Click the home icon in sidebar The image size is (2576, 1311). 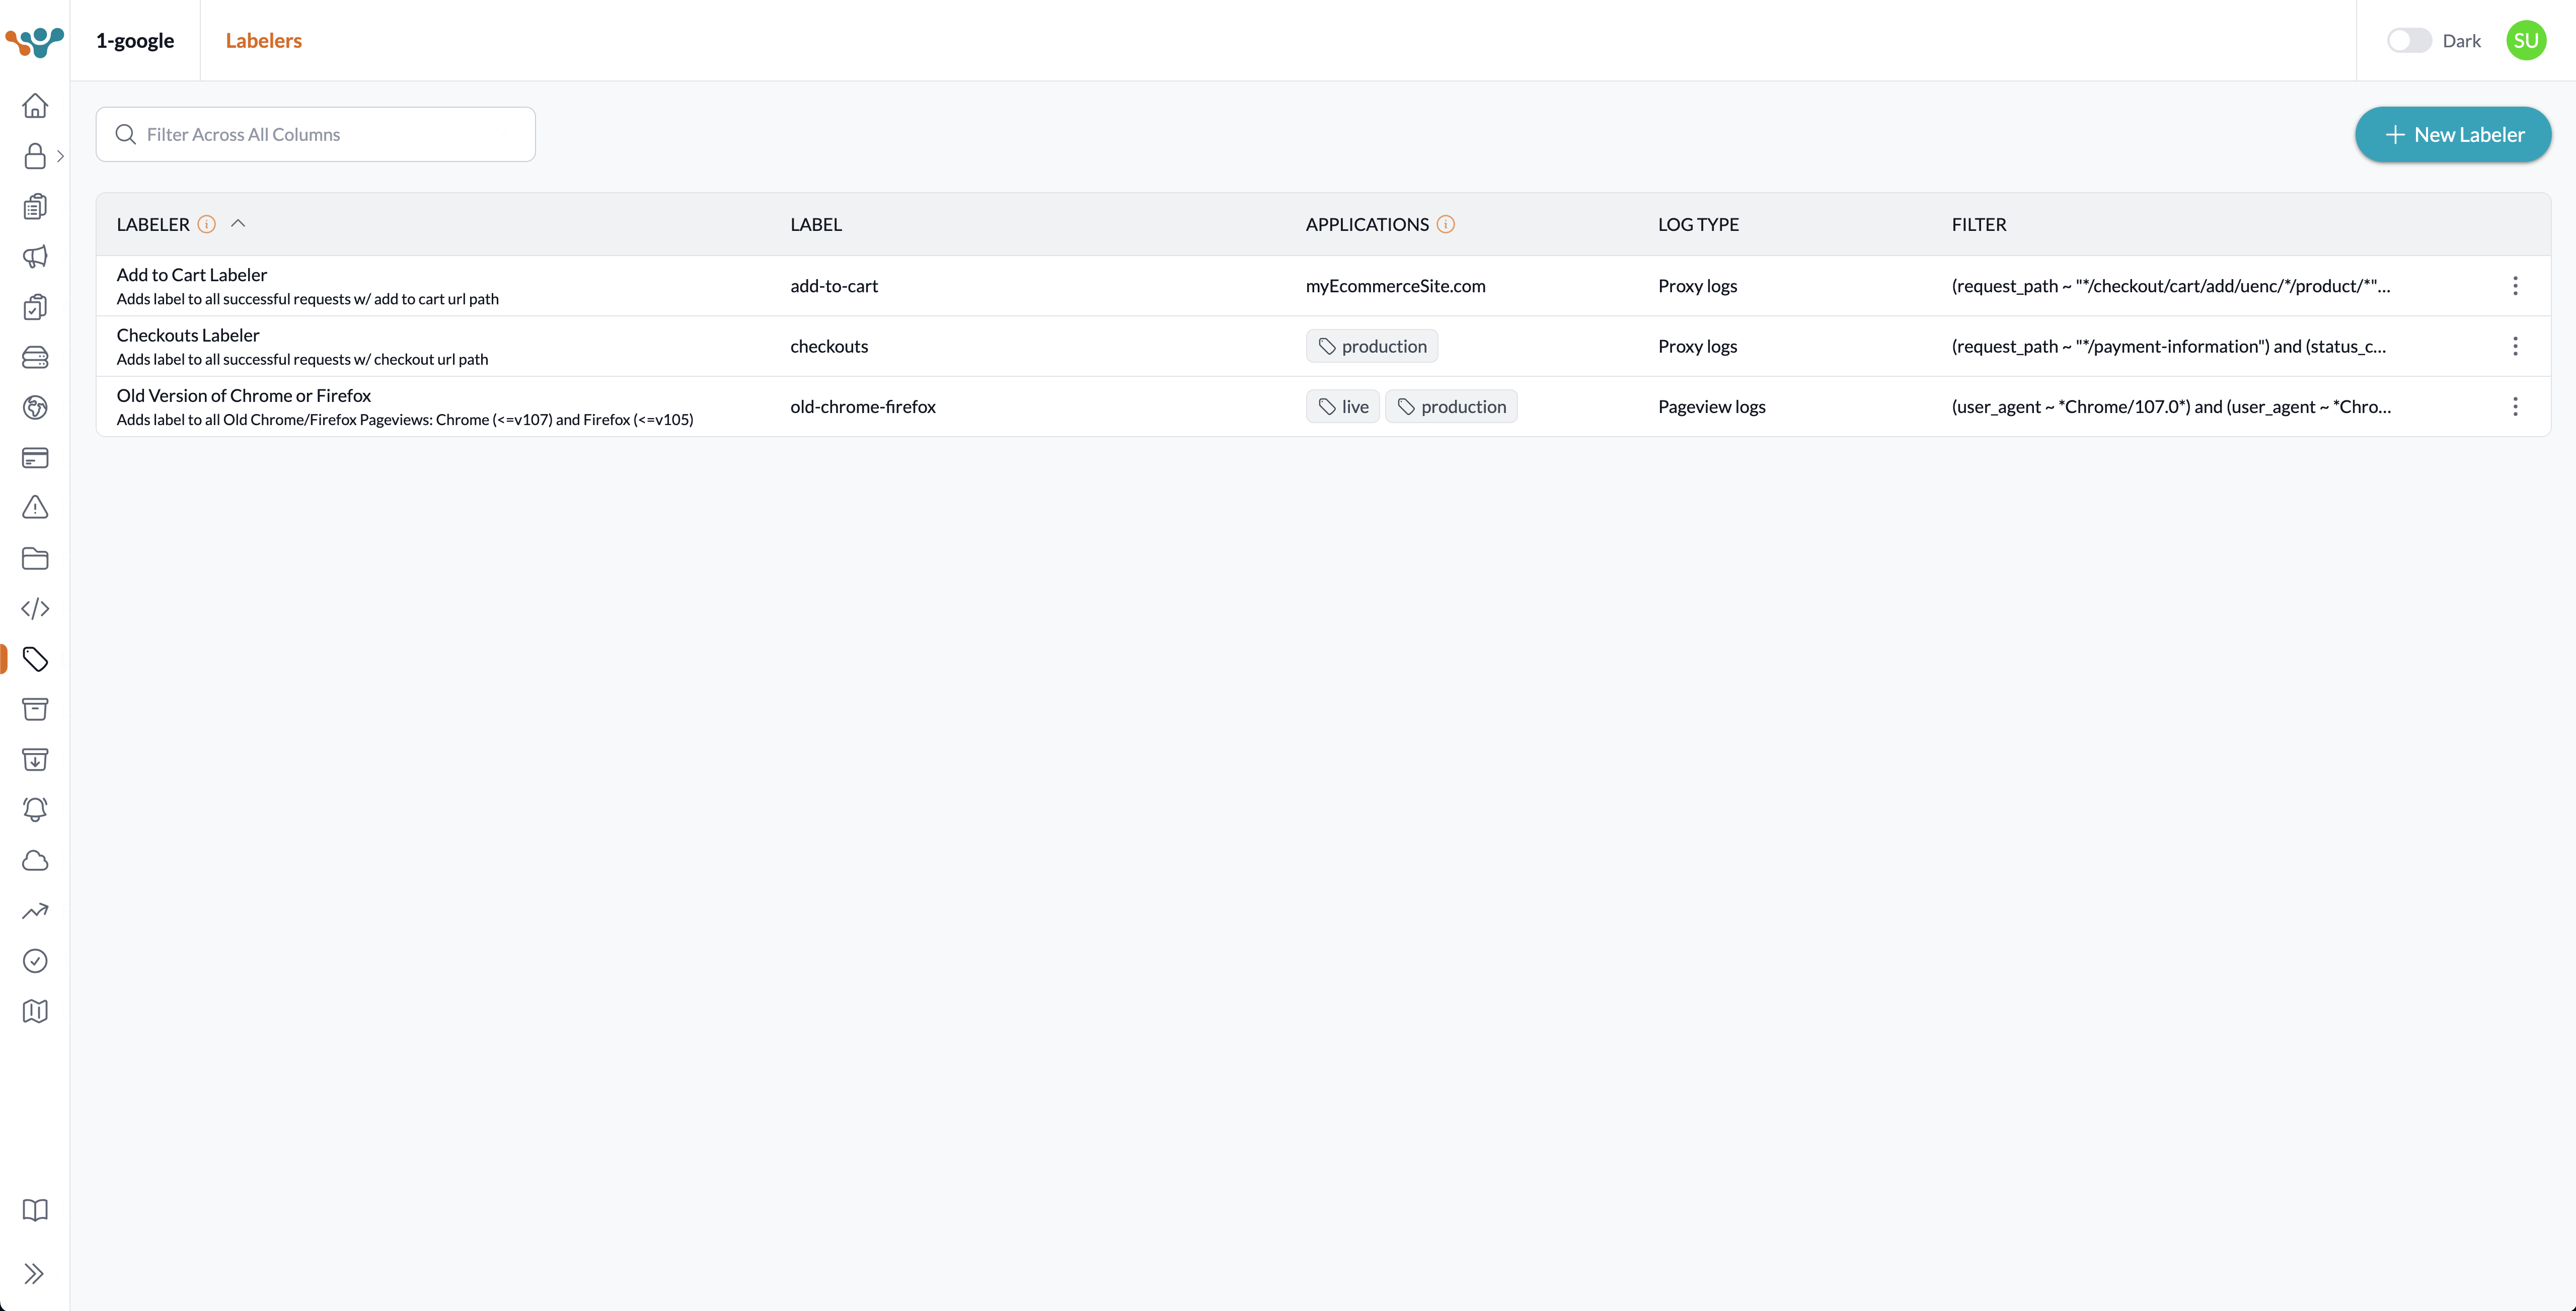click(35, 106)
